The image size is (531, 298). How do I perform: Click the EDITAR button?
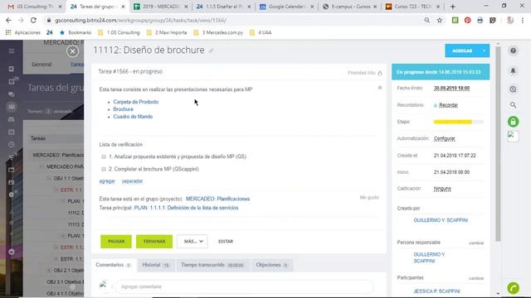pos(226,241)
